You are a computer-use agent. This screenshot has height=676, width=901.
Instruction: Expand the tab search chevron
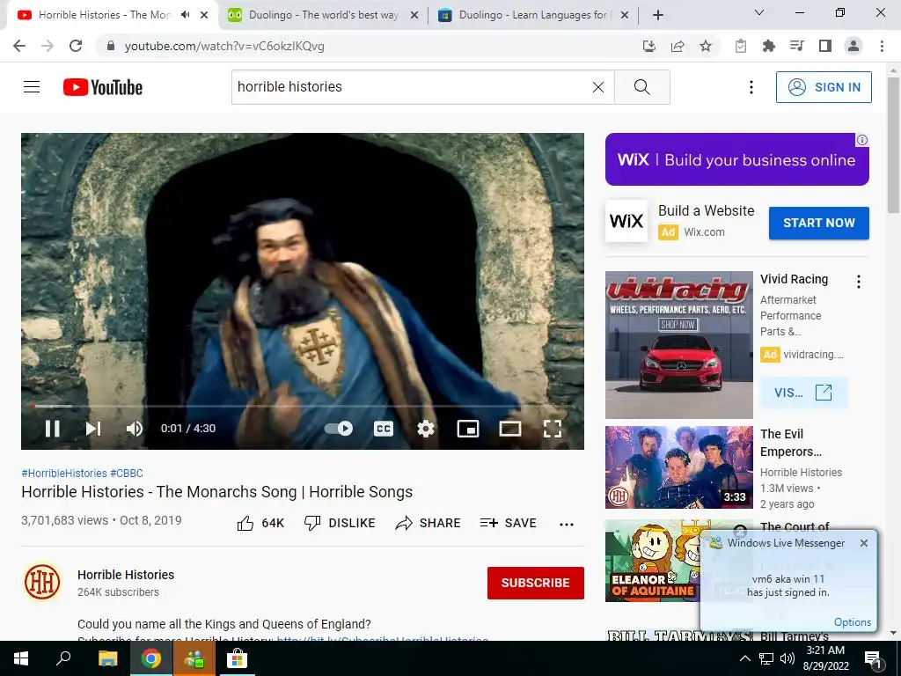pyautogui.click(x=759, y=12)
